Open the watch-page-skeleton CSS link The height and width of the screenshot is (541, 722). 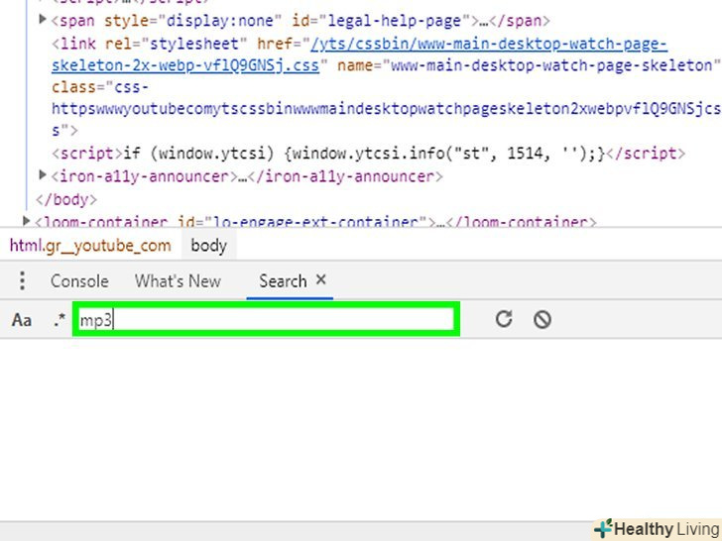pos(360,54)
